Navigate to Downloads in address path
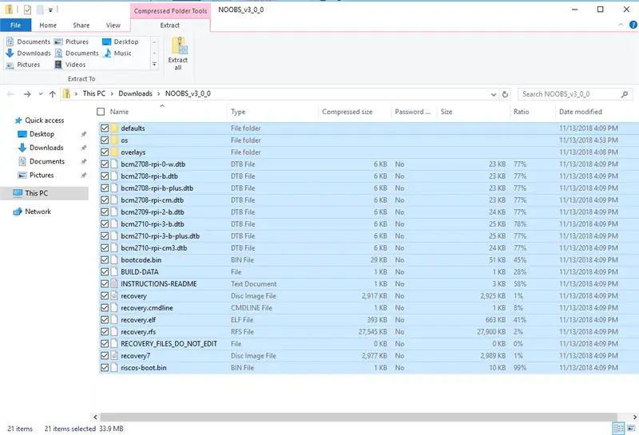Viewport: 639px width, 435px height. (x=135, y=93)
